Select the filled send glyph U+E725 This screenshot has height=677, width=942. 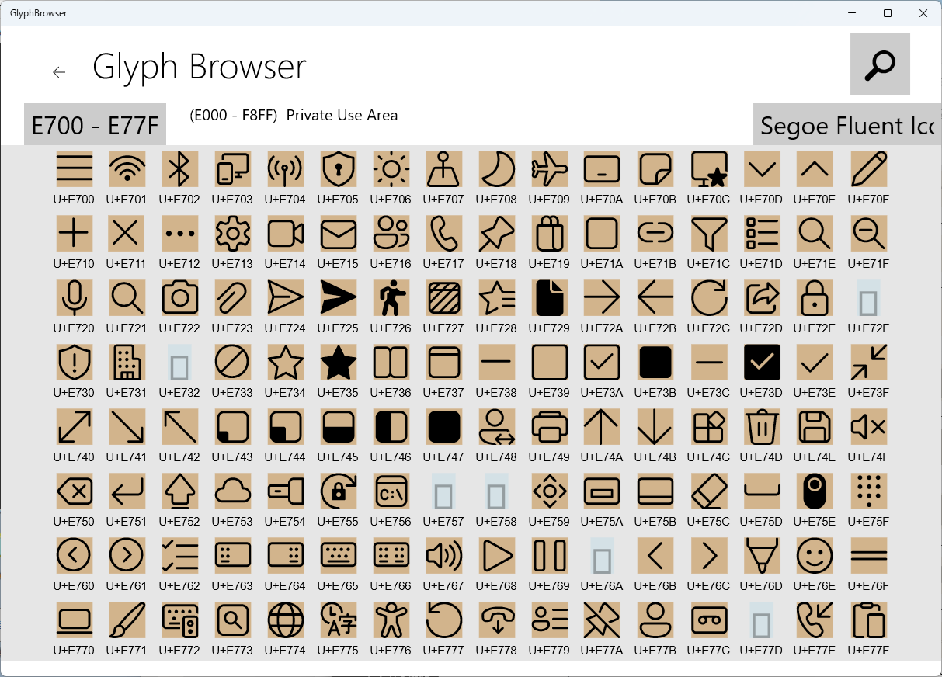[339, 298]
